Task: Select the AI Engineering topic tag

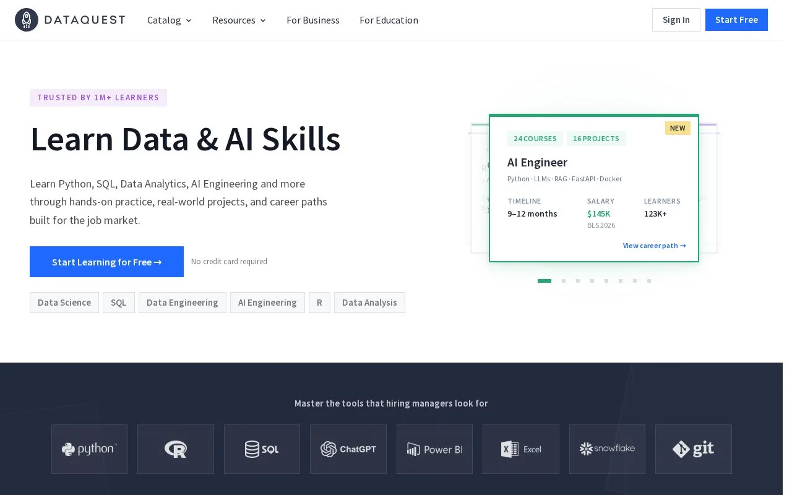Action: coord(267,303)
